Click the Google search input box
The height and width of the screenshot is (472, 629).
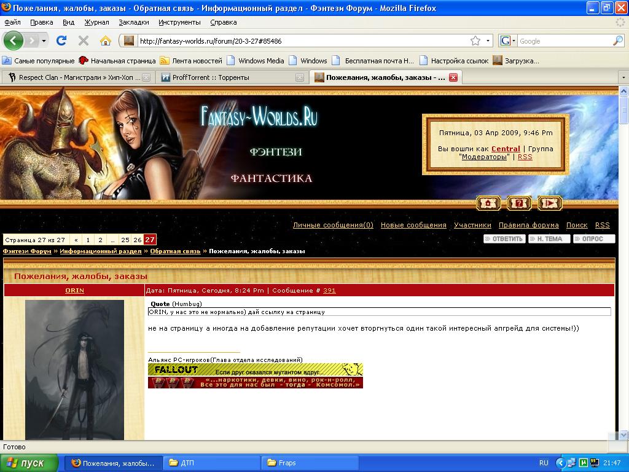[x=565, y=41]
